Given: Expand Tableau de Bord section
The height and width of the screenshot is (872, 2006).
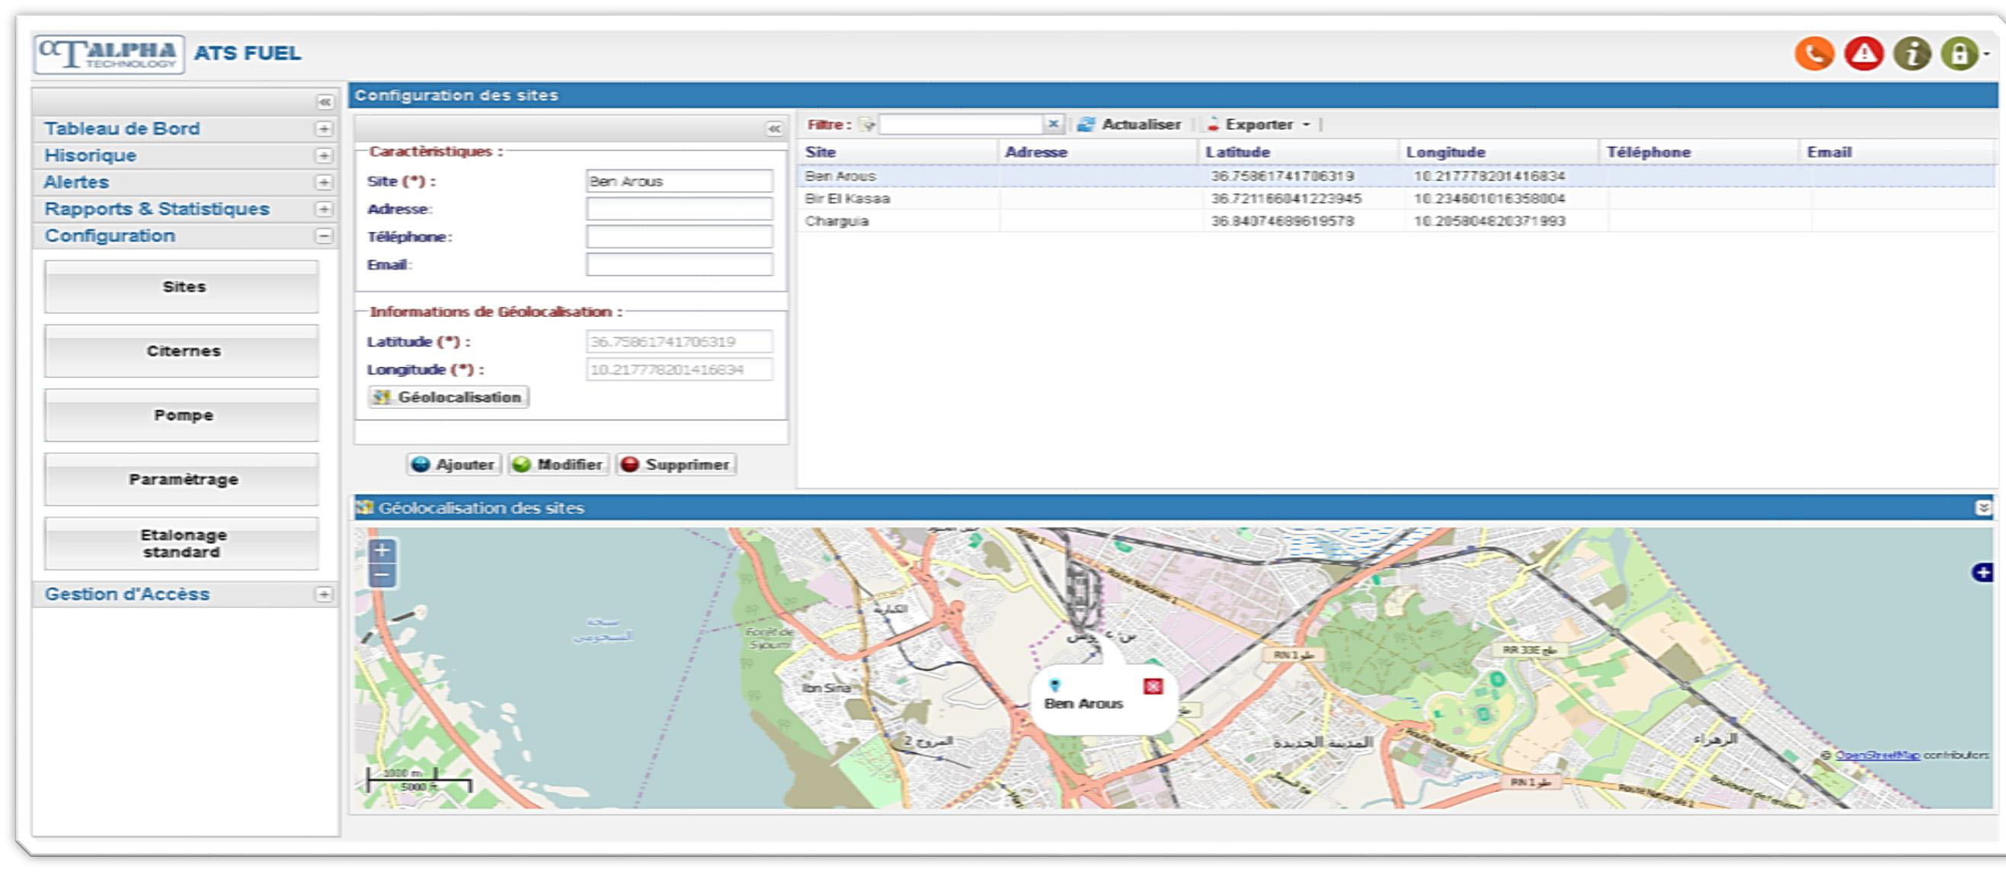Looking at the screenshot, I should pyautogui.click(x=324, y=129).
